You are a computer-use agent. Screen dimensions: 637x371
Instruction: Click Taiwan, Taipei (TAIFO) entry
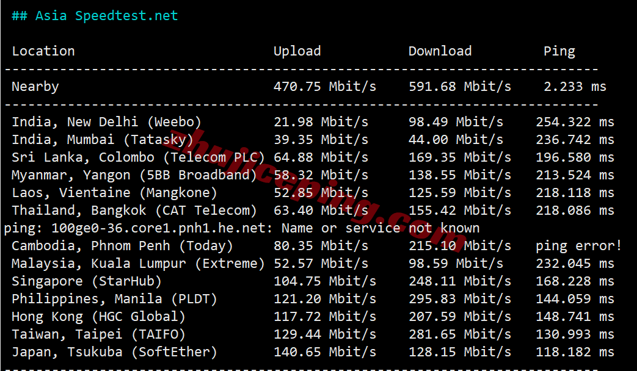(x=98, y=334)
